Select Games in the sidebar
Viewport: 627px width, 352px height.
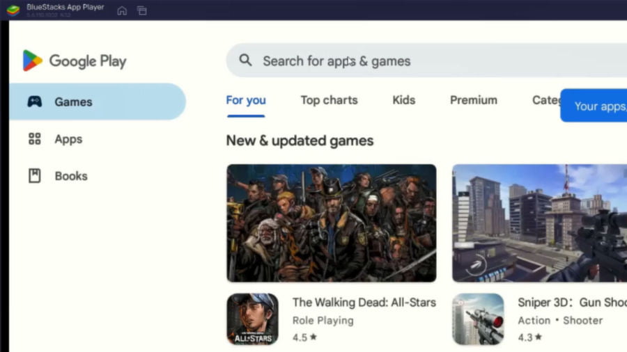coord(97,102)
